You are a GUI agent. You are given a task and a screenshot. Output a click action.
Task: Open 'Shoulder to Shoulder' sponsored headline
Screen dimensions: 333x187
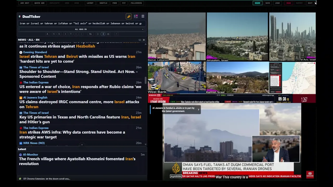pyautogui.click(x=79, y=74)
